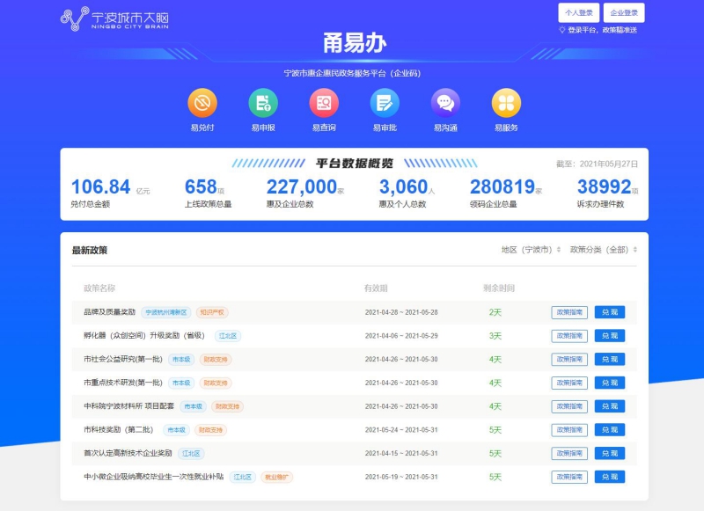Image resolution: width=704 pixels, height=511 pixels.
Task: Click the 企业登录 button
Action: pyautogui.click(x=624, y=12)
